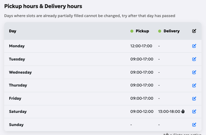
Task: Click the Pickup column header
Action: pyautogui.click(x=142, y=31)
